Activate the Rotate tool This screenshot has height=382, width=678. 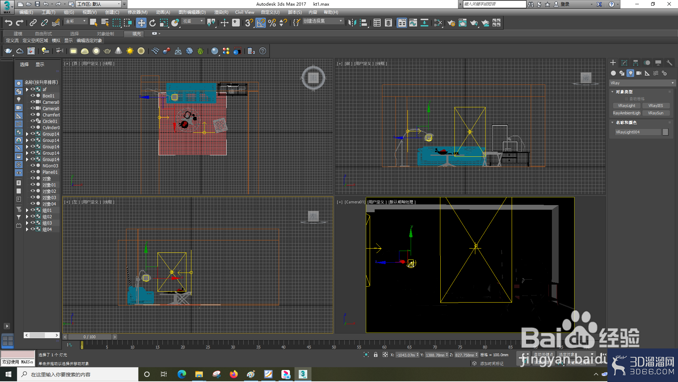pyautogui.click(x=153, y=23)
